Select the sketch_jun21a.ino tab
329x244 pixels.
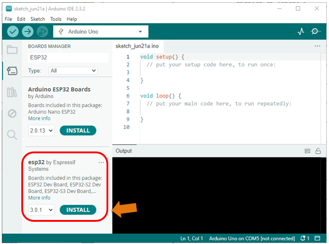click(137, 46)
